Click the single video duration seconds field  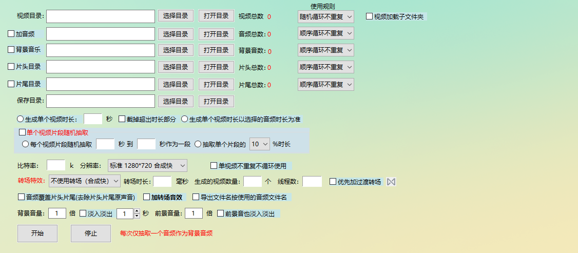(93, 119)
